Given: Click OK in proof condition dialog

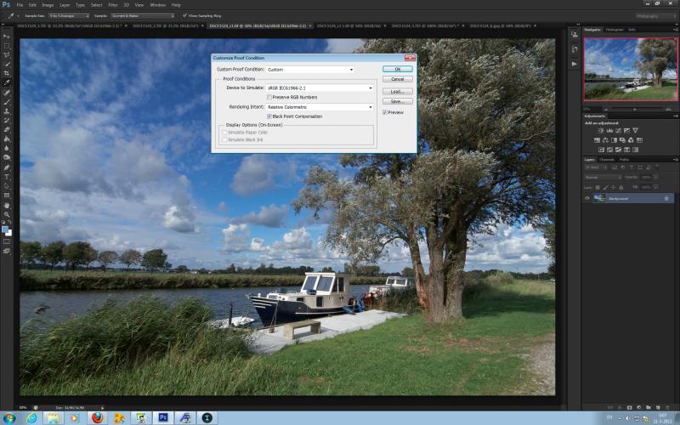Looking at the screenshot, I should click(x=398, y=69).
